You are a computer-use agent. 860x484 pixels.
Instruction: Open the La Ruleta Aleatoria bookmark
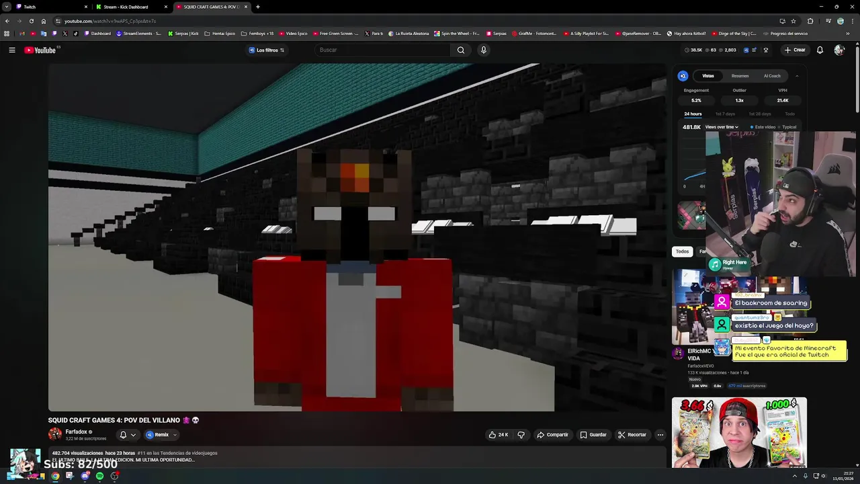click(408, 34)
